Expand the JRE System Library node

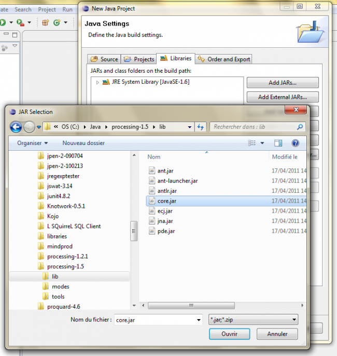[97, 82]
